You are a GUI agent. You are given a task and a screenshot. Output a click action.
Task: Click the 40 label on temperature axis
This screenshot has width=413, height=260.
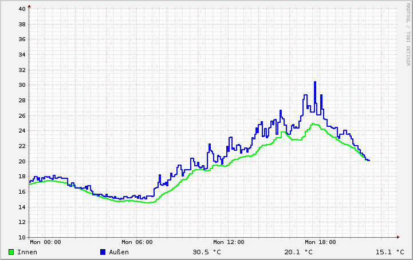pyautogui.click(x=22, y=9)
